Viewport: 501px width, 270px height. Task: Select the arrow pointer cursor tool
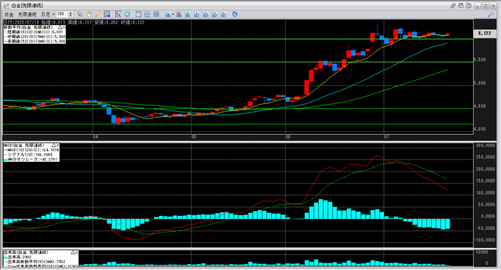pyautogui.click(x=80, y=14)
